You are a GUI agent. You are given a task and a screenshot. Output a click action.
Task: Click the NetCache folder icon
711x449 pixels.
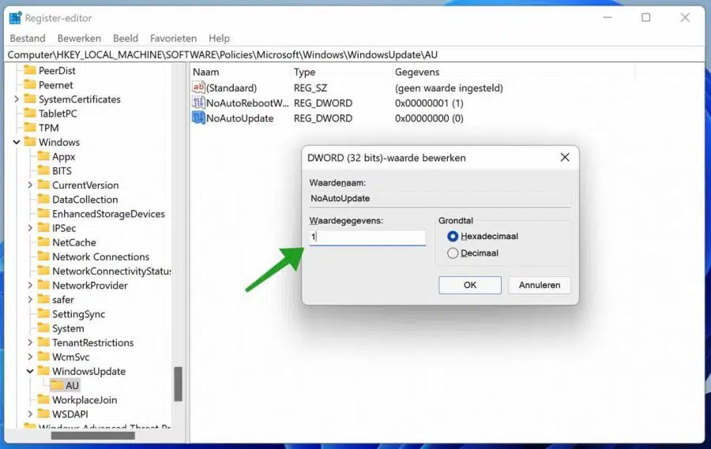(43, 242)
